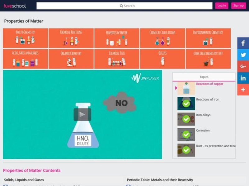Open the Chemical Reactions category tile
This screenshot has width=249, height=186.
point(71,38)
